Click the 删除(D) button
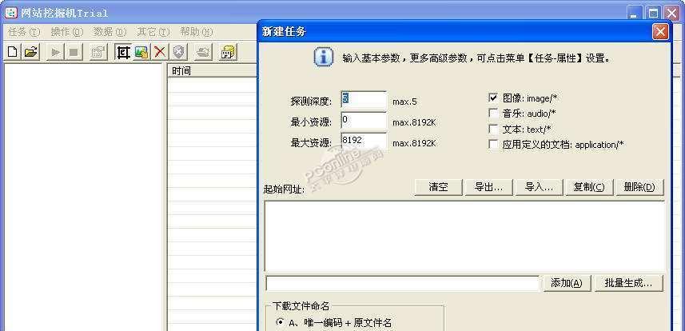685x331 pixels. tap(639, 187)
